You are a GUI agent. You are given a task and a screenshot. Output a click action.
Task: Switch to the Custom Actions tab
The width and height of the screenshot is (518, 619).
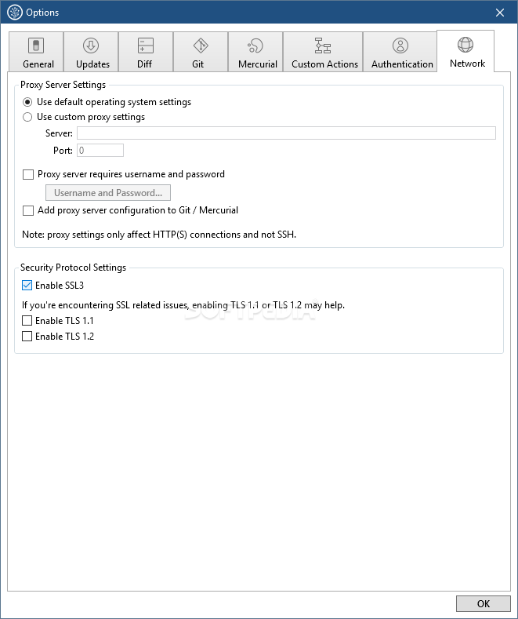tap(323, 52)
